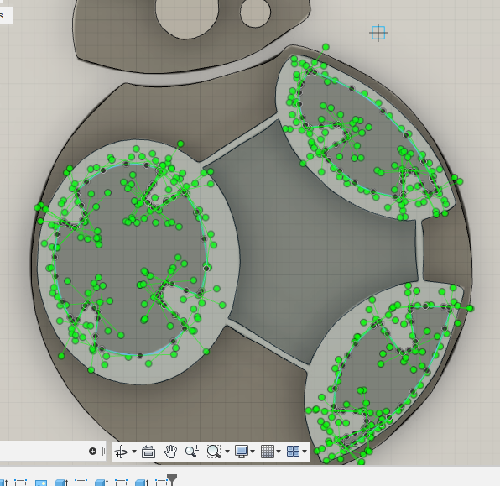This screenshot has height=486, width=500.
Task: Select the sketch feature left of canvas image
Action: 20,483
